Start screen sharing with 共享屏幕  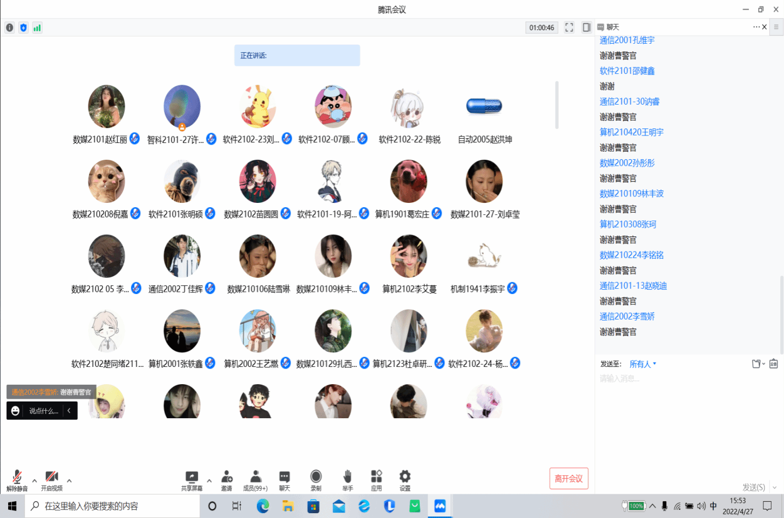pos(192,480)
